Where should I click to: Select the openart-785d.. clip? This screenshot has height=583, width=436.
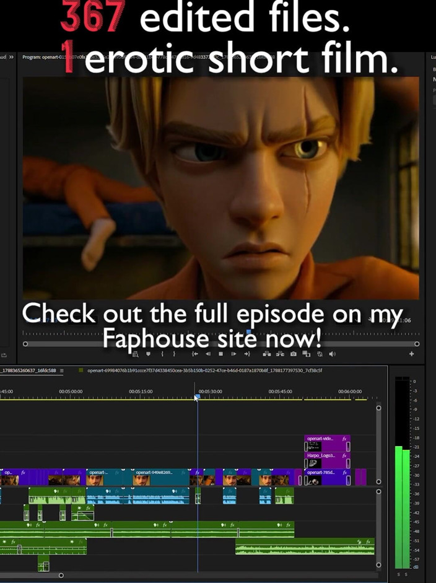pyautogui.click(x=327, y=477)
